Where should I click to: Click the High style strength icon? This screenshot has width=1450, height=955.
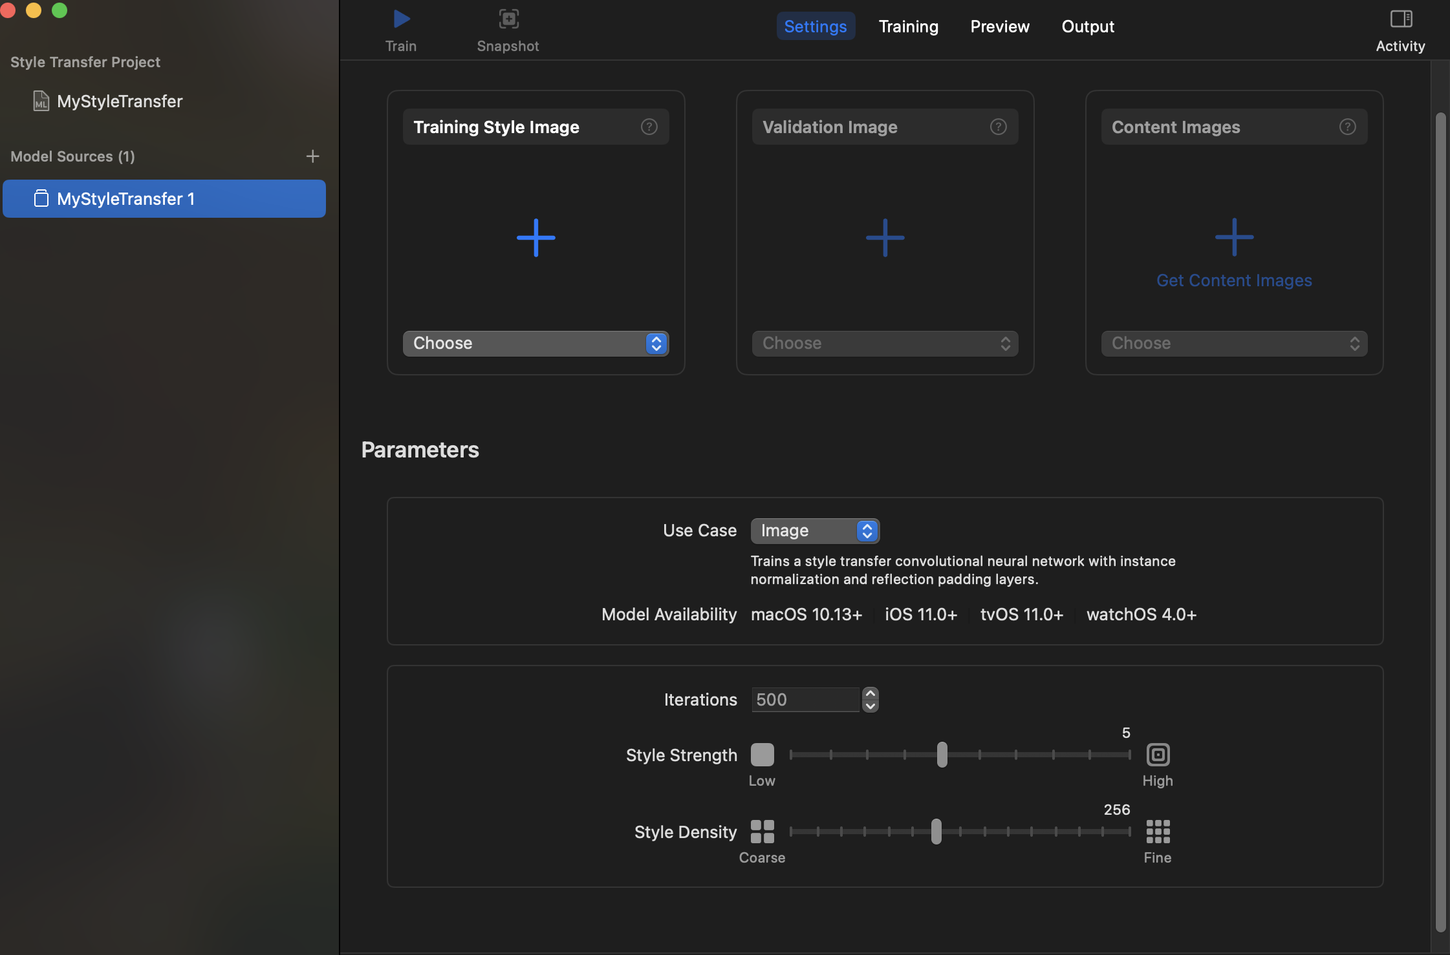tap(1158, 755)
